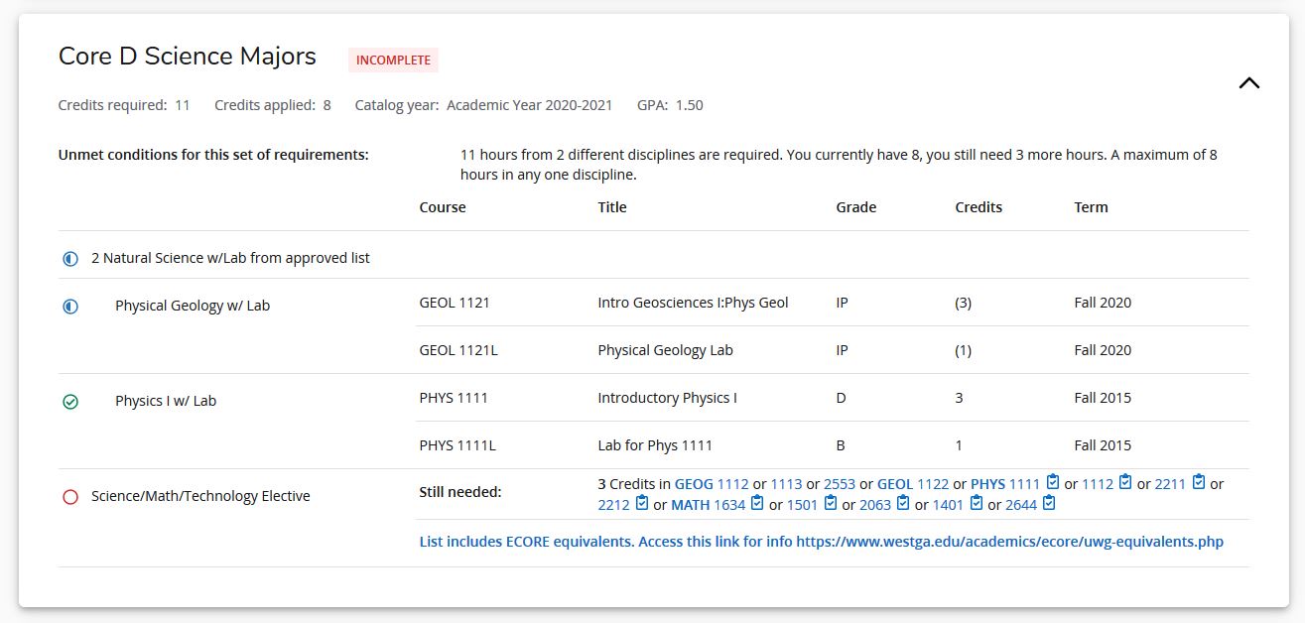Click the INCOMPLETE status badge
The height and width of the screenshot is (623, 1305).
pos(393,60)
